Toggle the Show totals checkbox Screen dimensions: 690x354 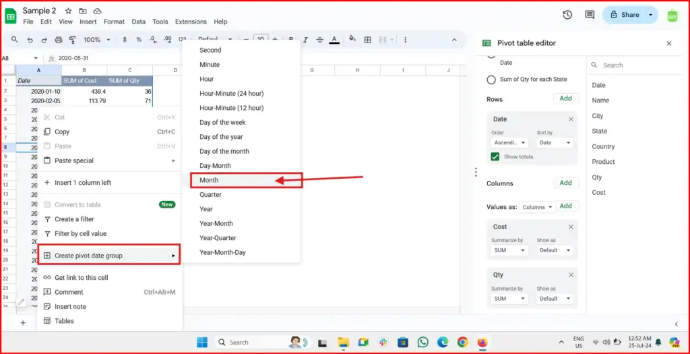coord(495,156)
